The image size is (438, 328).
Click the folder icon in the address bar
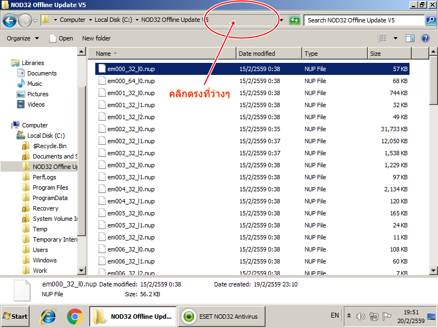click(x=45, y=20)
